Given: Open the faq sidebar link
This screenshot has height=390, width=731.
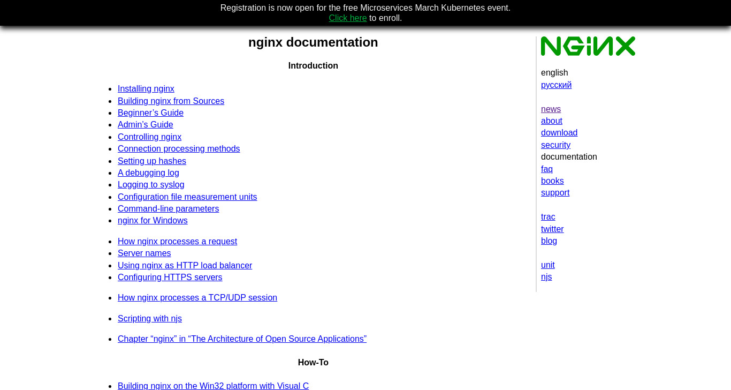Looking at the screenshot, I should click(547, 169).
